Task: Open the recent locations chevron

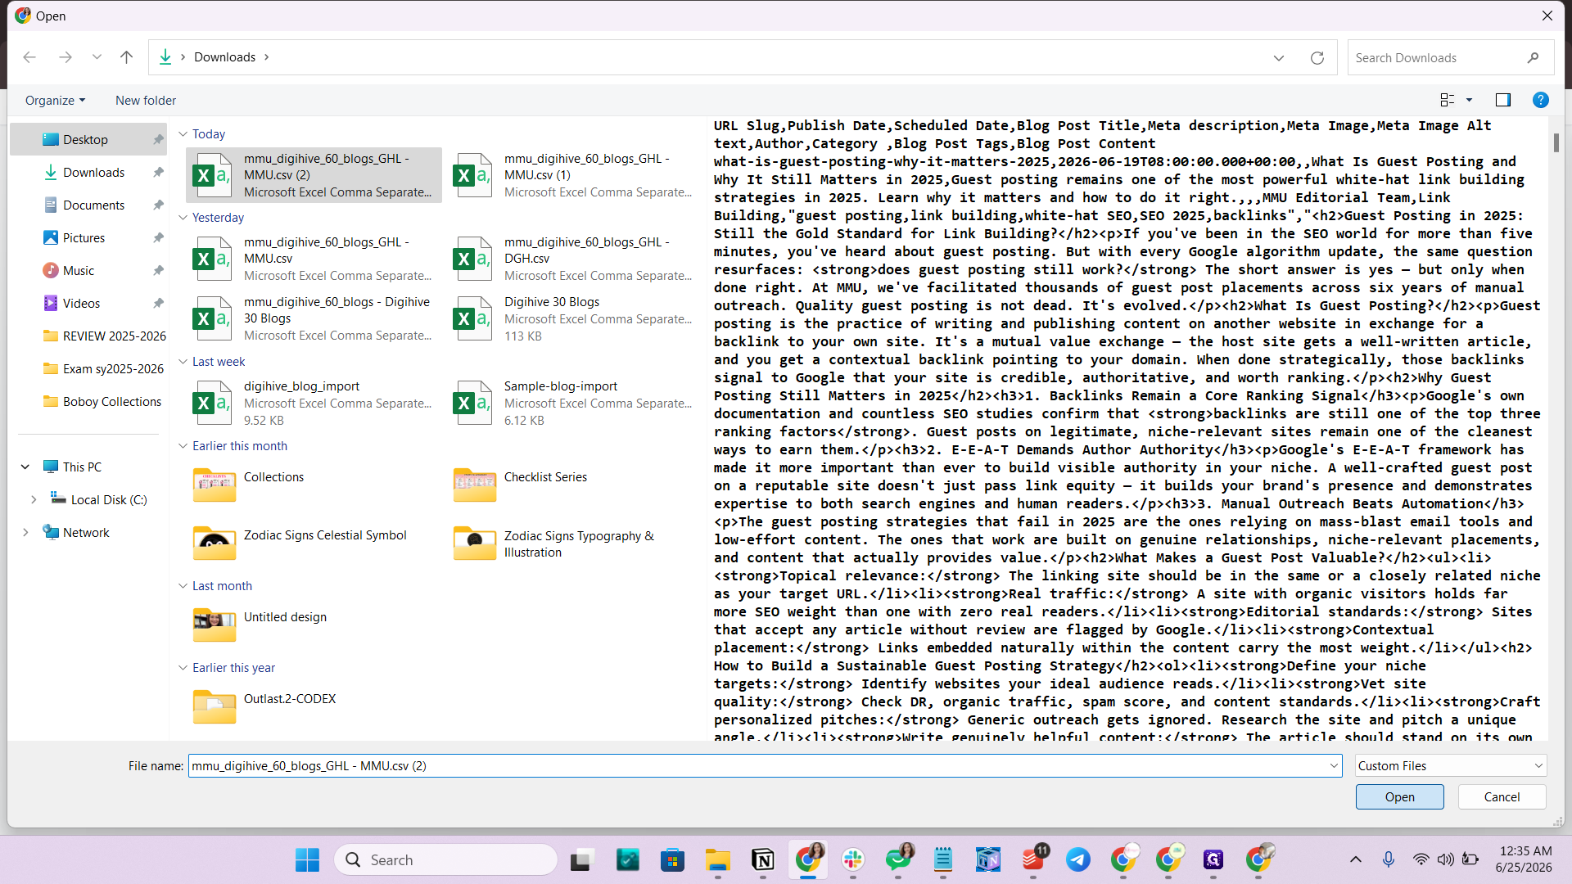Action: pyautogui.click(x=97, y=57)
